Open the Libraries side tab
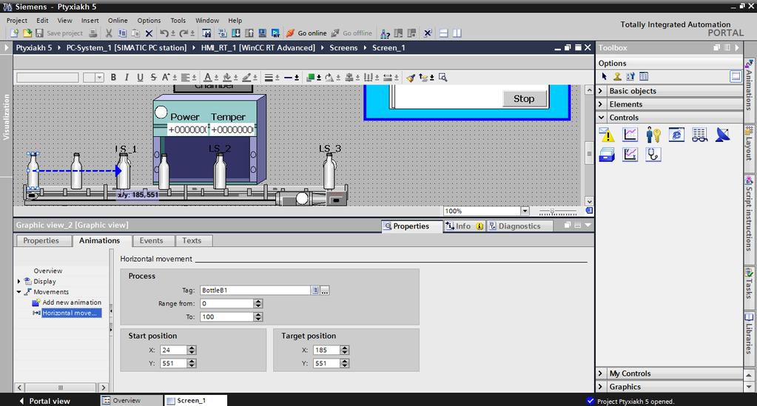Viewport: 757px width, 406px height. 750,333
